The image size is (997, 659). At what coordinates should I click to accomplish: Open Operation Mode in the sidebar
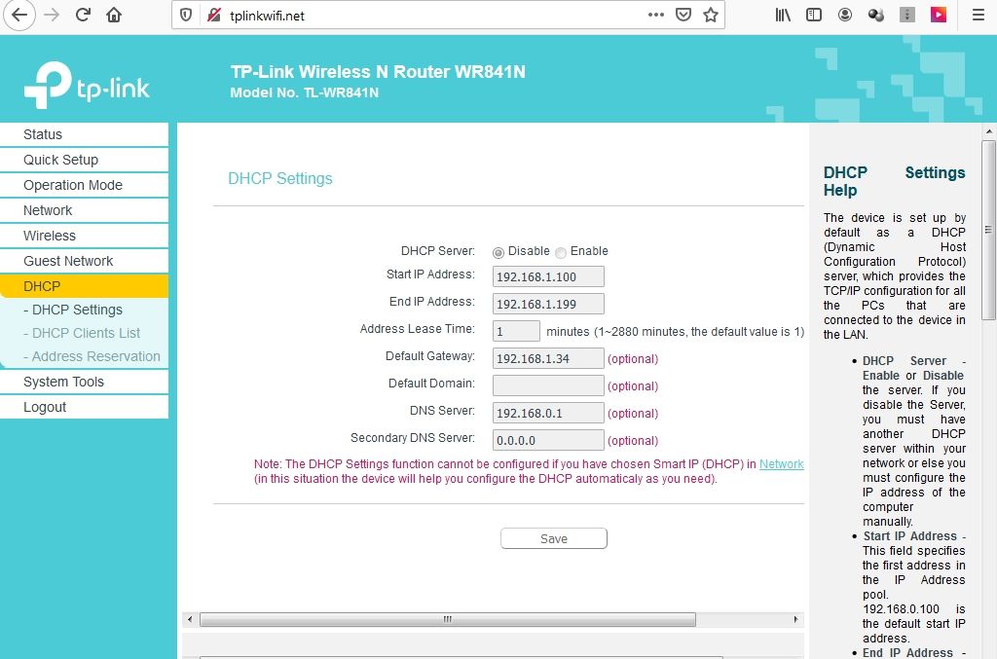[x=84, y=185]
